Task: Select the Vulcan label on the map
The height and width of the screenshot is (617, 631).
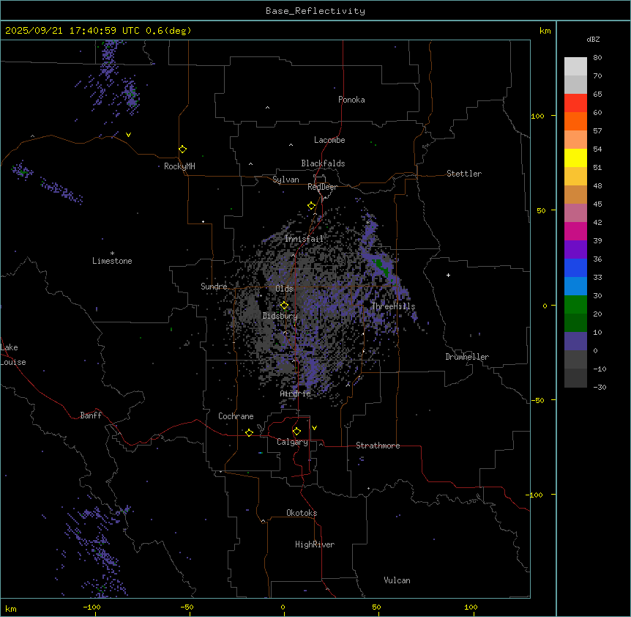Action: pyautogui.click(x=397, y=580)
